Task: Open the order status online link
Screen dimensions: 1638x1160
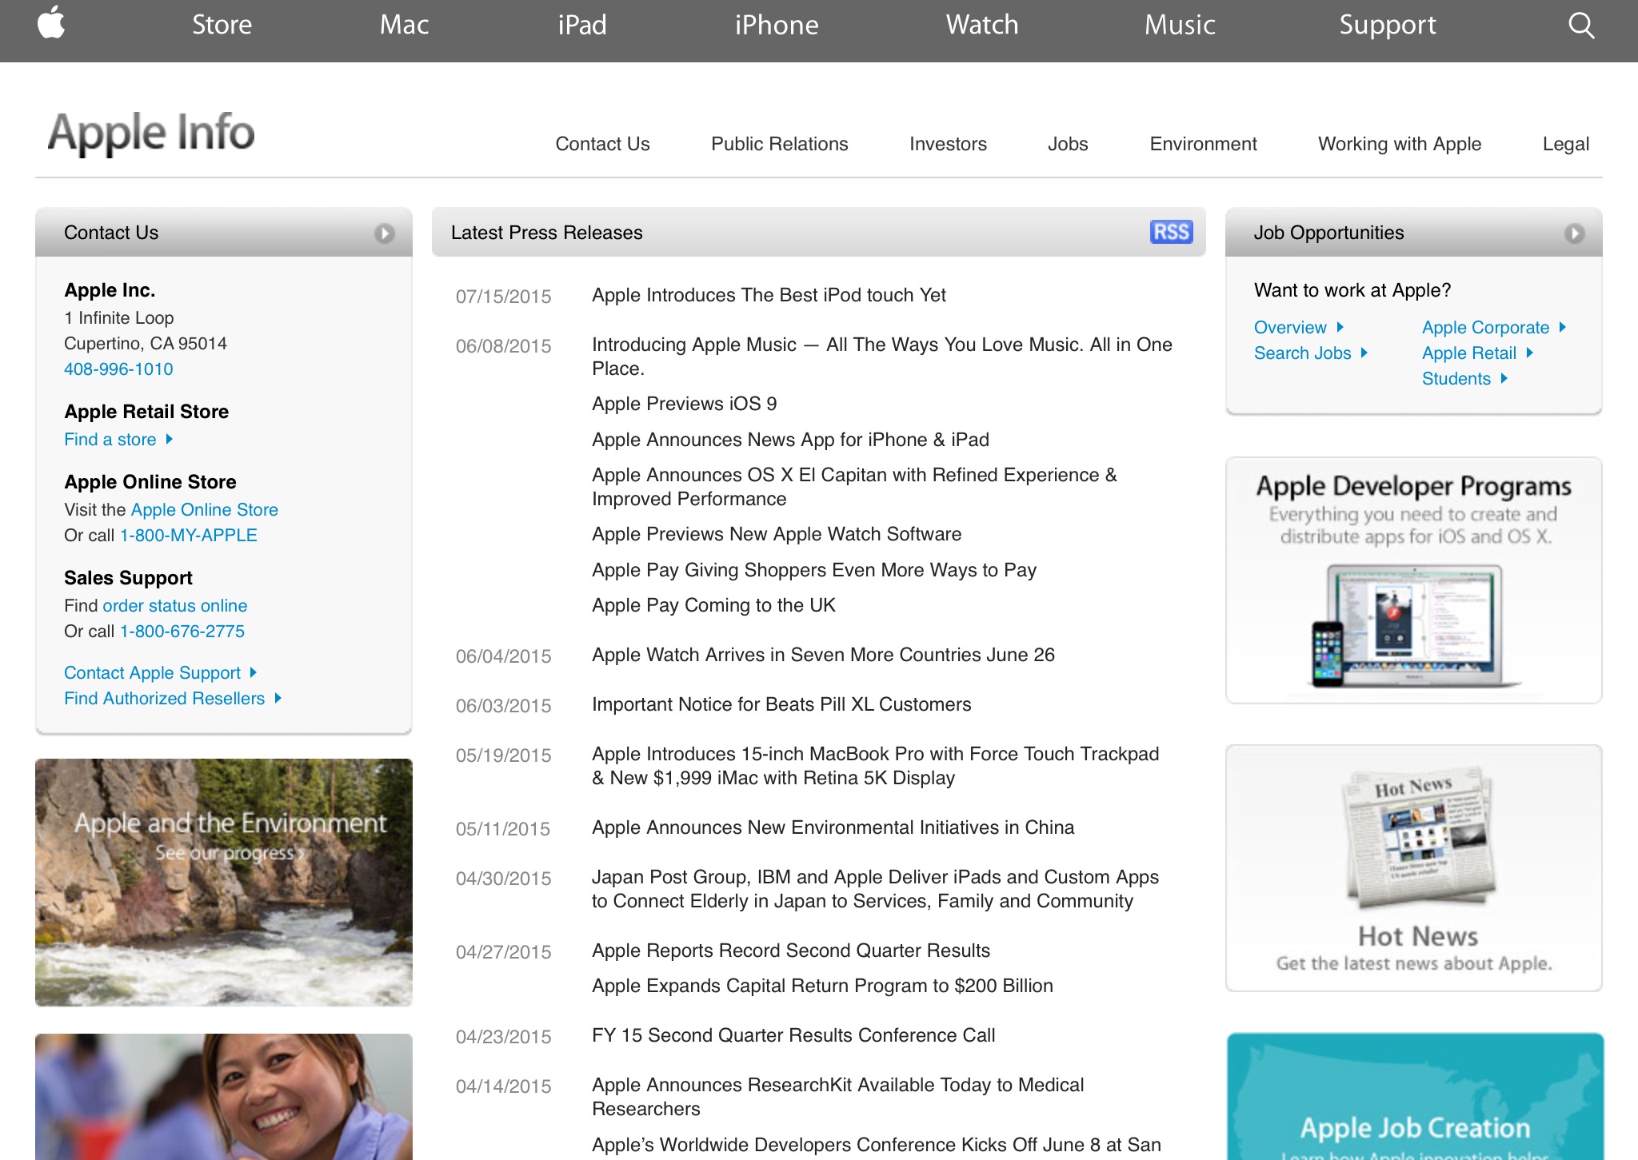Action: (175, 606)
